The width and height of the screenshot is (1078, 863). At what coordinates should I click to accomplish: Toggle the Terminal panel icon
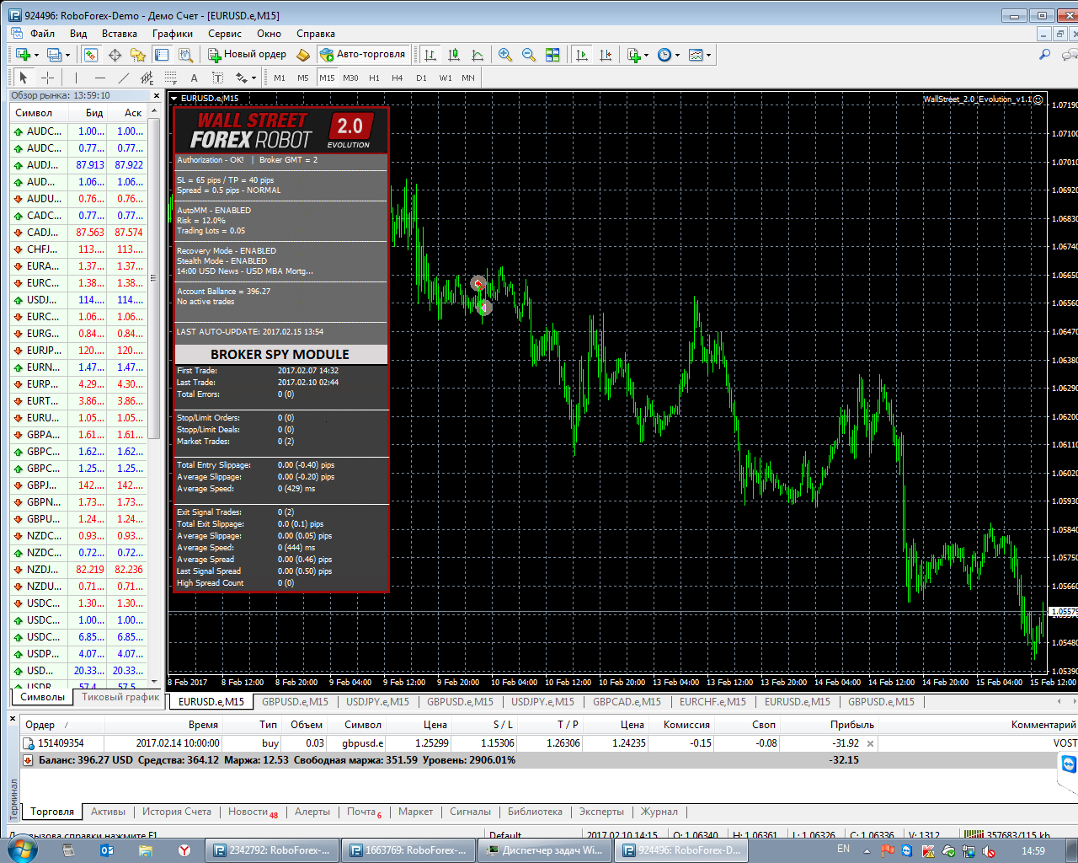pos(162,55)
